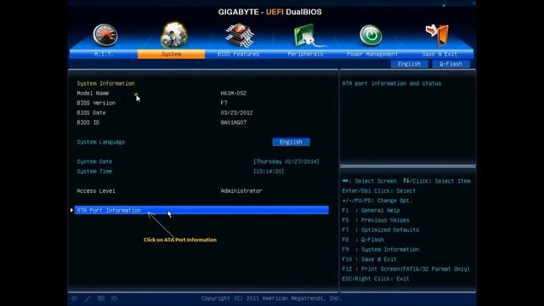Click the BIOS Features chip icon

240,35
